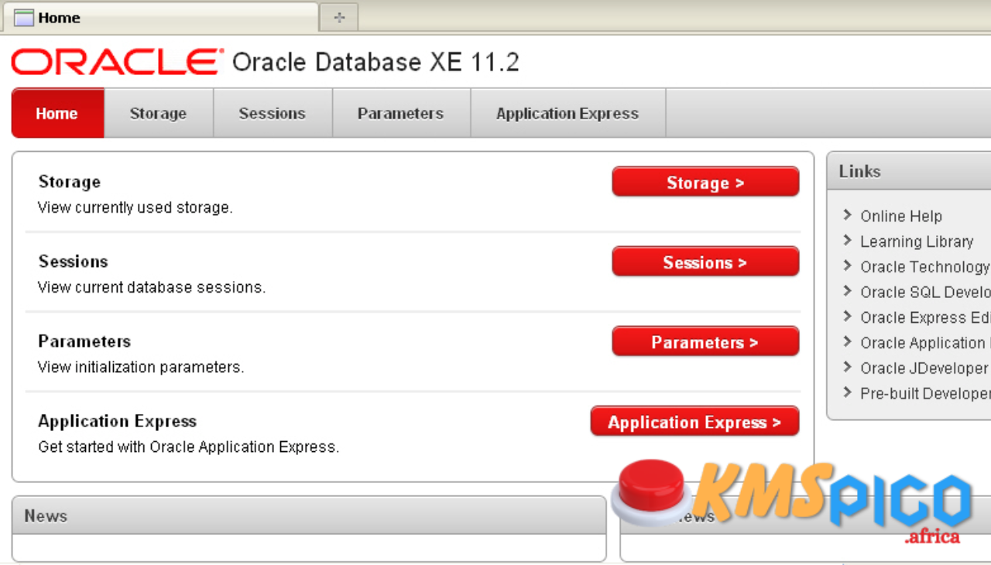This screenshot has width=991, height=565.
Task: Click the left News panel header
Action: [x=309, y=515]
